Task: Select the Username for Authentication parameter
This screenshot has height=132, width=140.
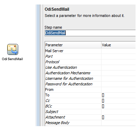Action: pyautogui.click(x=73, y=78)
